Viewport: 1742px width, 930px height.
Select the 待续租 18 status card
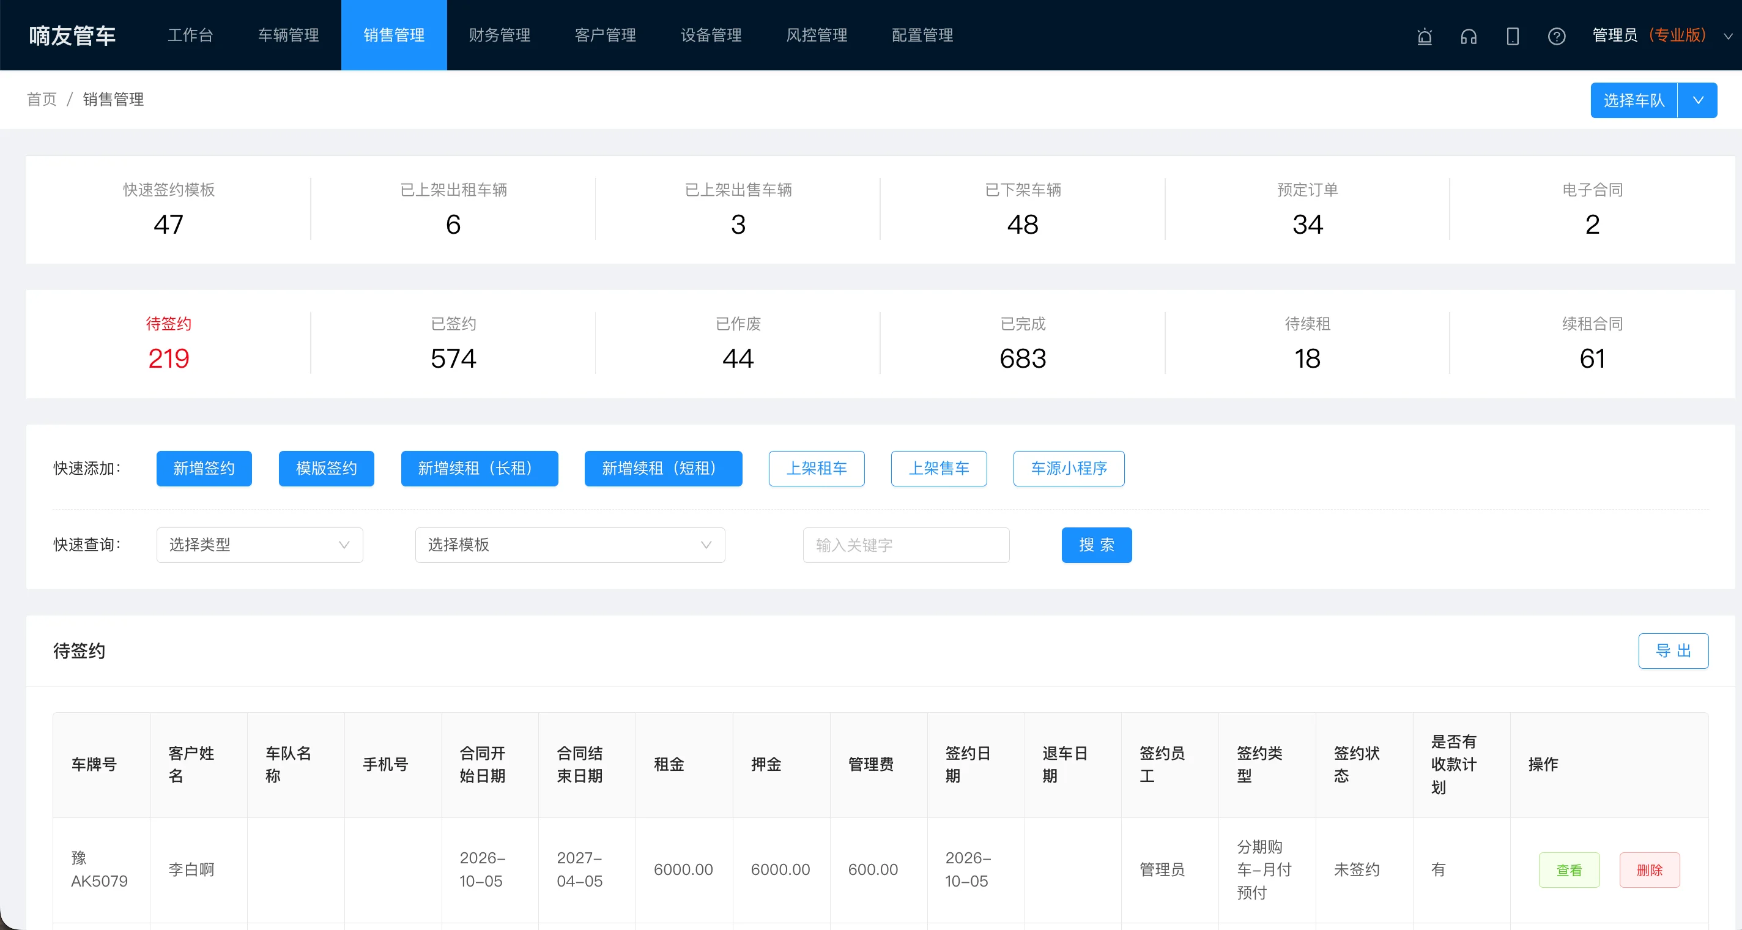(x=1307, y=344)
